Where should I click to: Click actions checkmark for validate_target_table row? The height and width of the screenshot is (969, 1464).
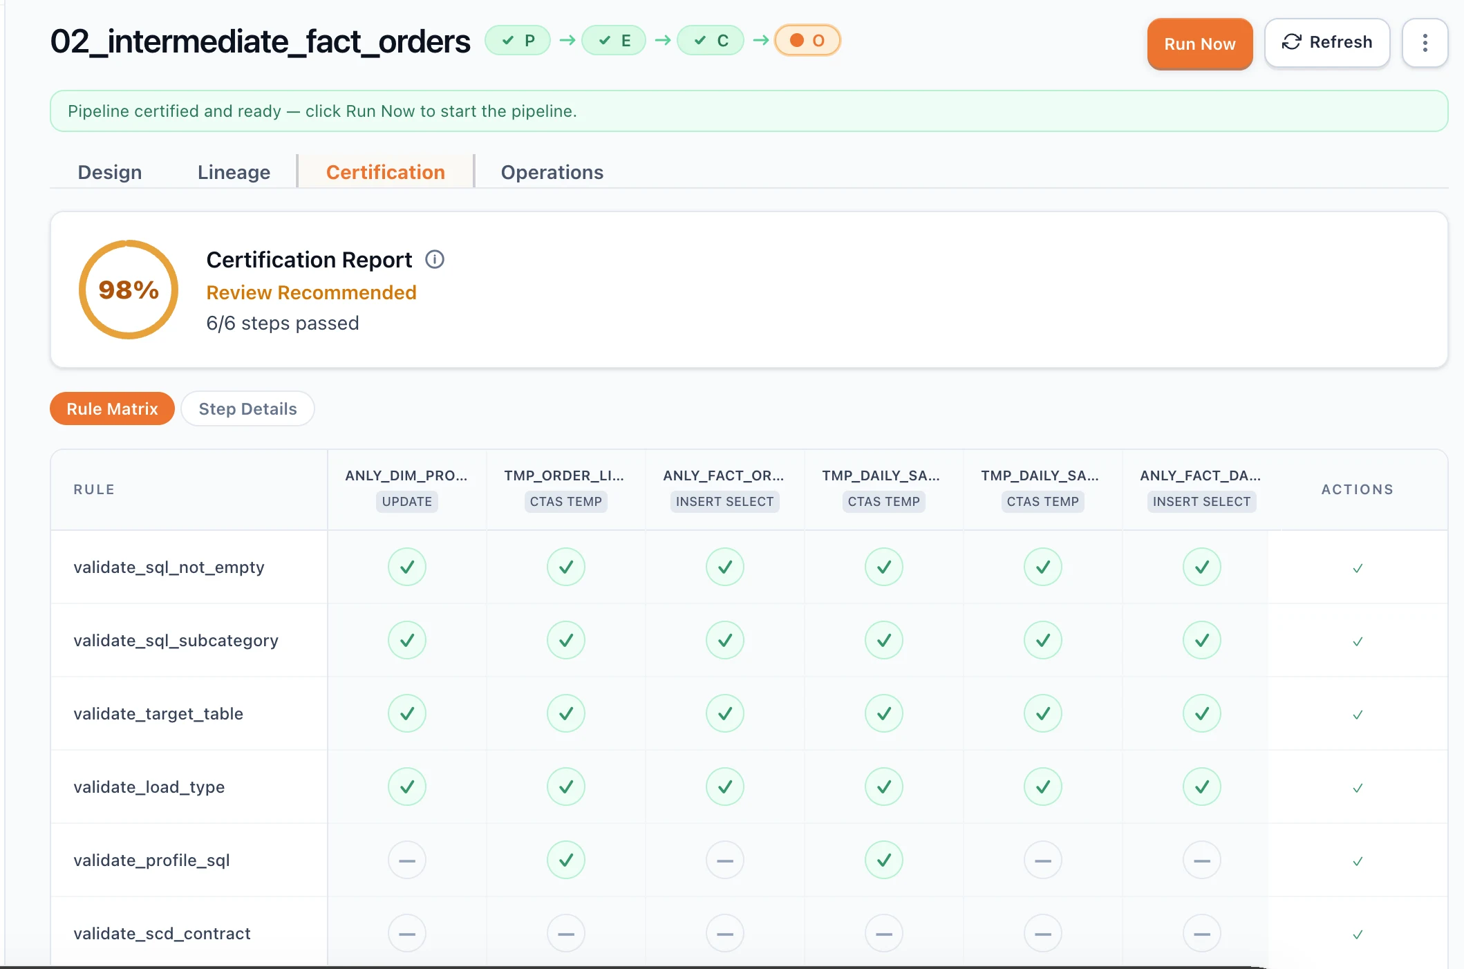coord(1358,715)
